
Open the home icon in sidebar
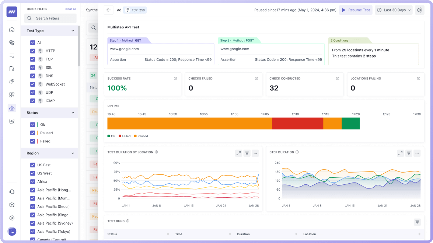tap(12, 30)
